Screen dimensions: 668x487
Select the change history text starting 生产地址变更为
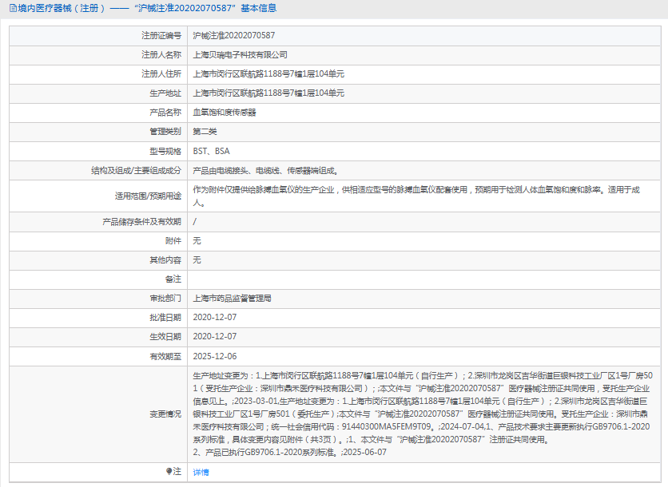tap(423, 414)
